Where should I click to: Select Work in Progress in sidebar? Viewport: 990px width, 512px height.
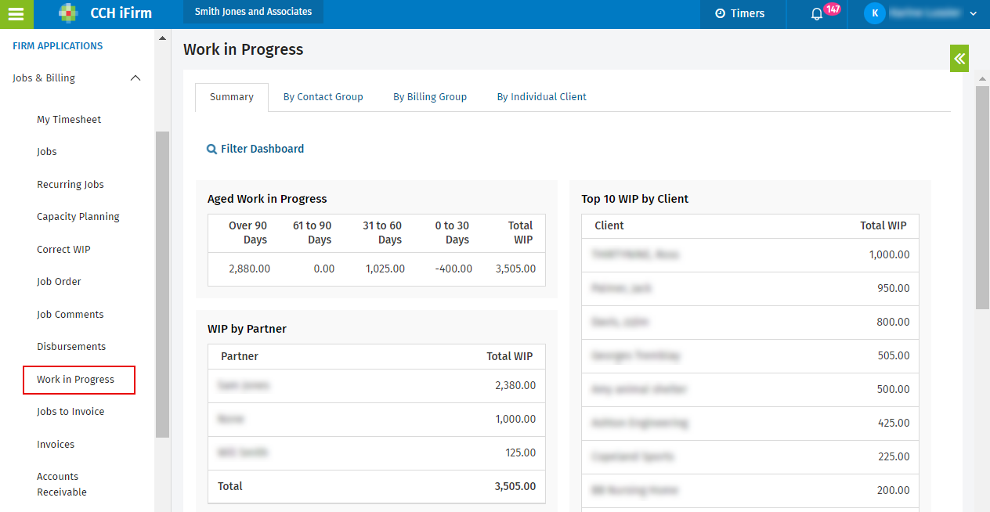coord(79,380)
